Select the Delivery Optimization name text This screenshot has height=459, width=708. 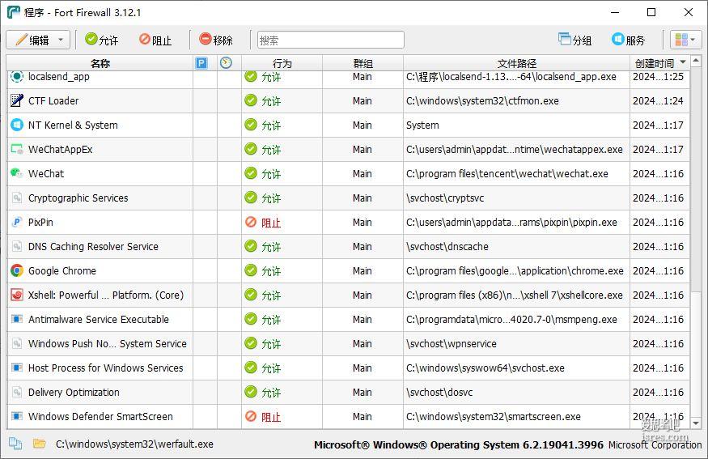[x=74, y=392]
